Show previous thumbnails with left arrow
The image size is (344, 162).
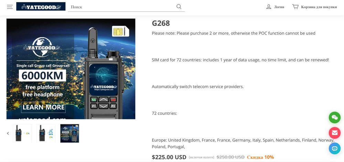[x=8, y=133]
